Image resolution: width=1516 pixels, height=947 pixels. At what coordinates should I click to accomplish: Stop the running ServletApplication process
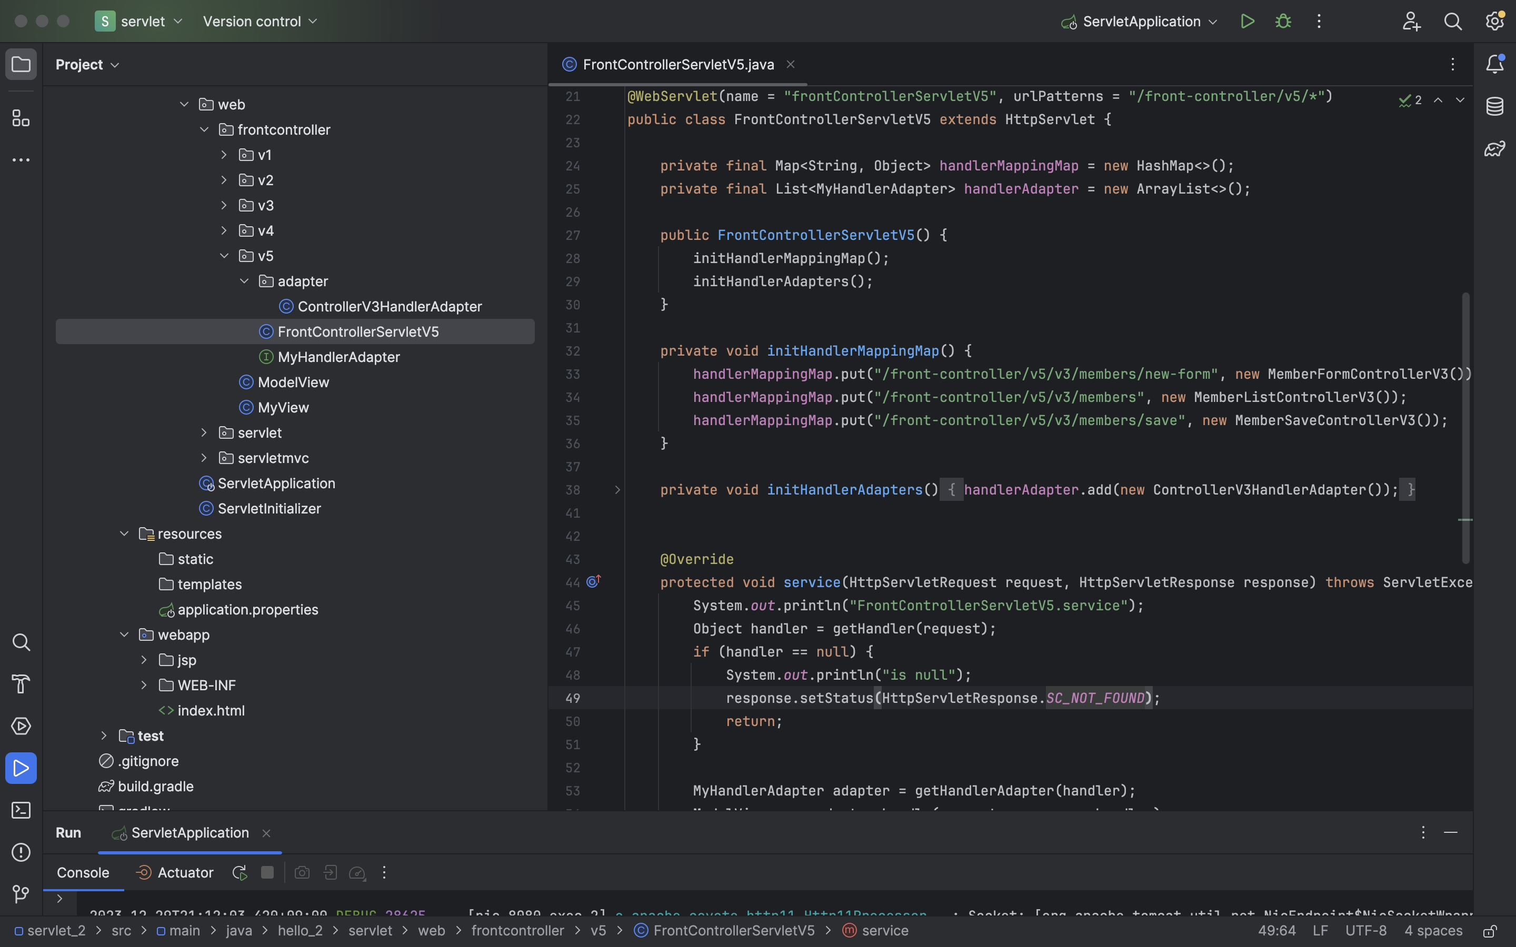click(267, 872)
